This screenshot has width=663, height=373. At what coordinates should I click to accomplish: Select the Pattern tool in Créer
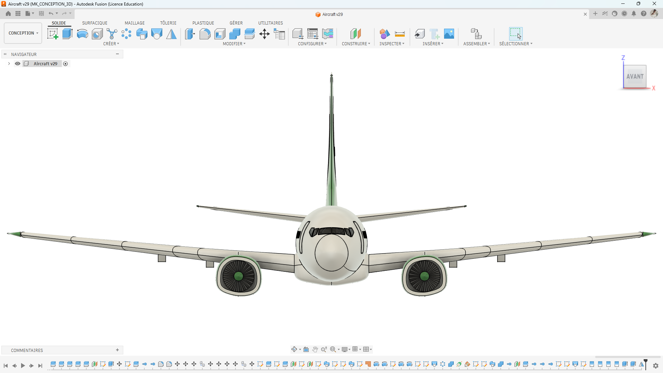coord(126,34)
